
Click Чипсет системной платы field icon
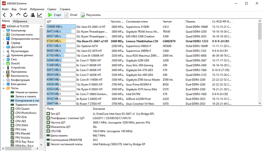coord(48,144)
